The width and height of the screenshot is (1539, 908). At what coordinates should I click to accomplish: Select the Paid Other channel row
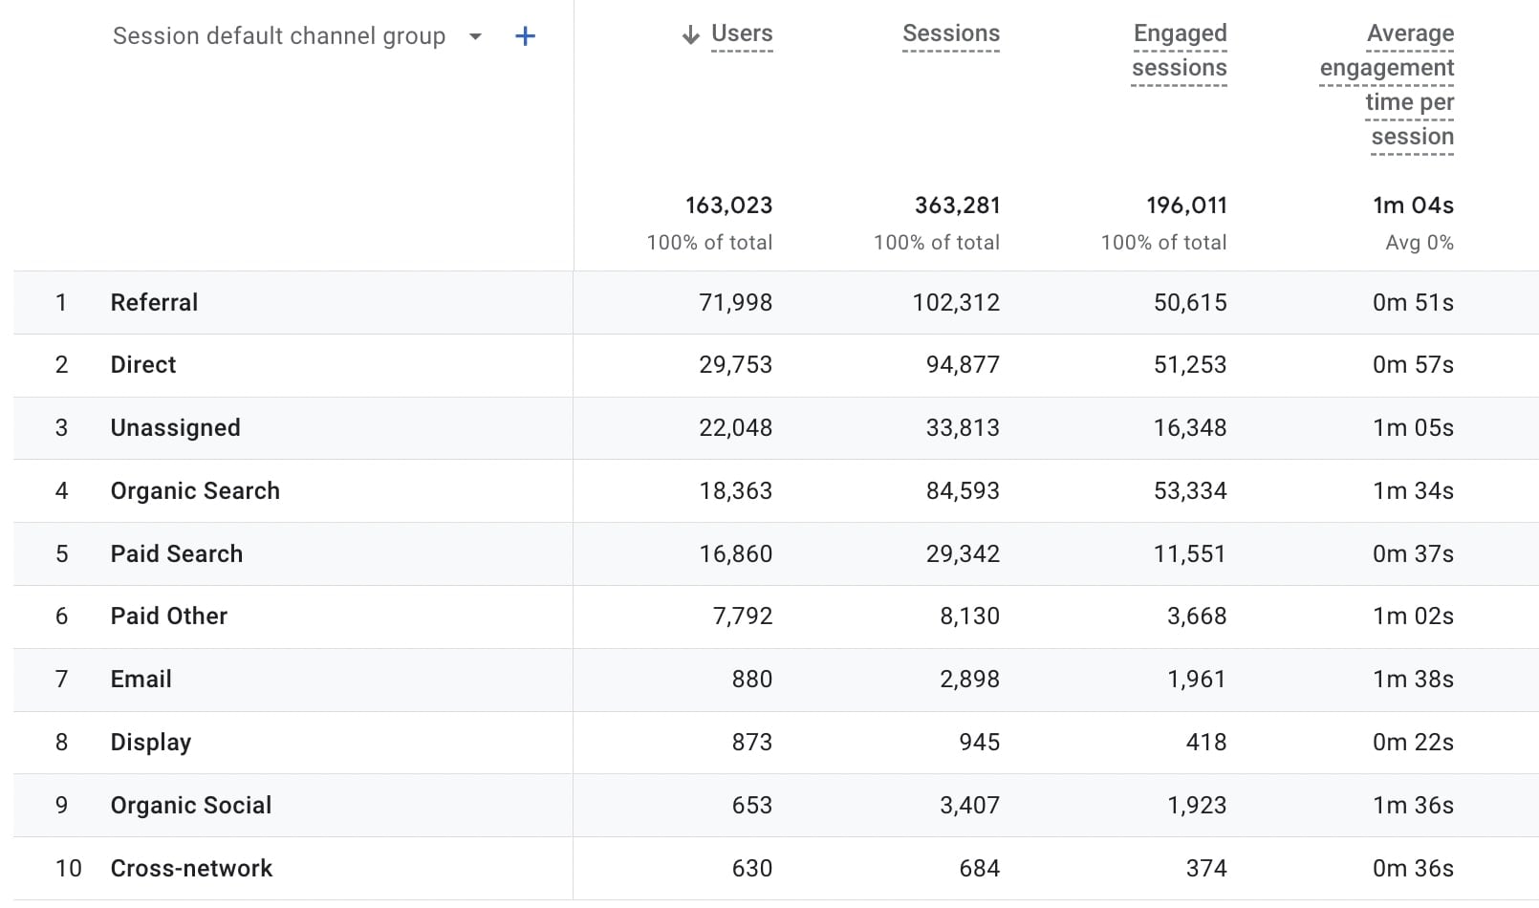pos(169,616)
